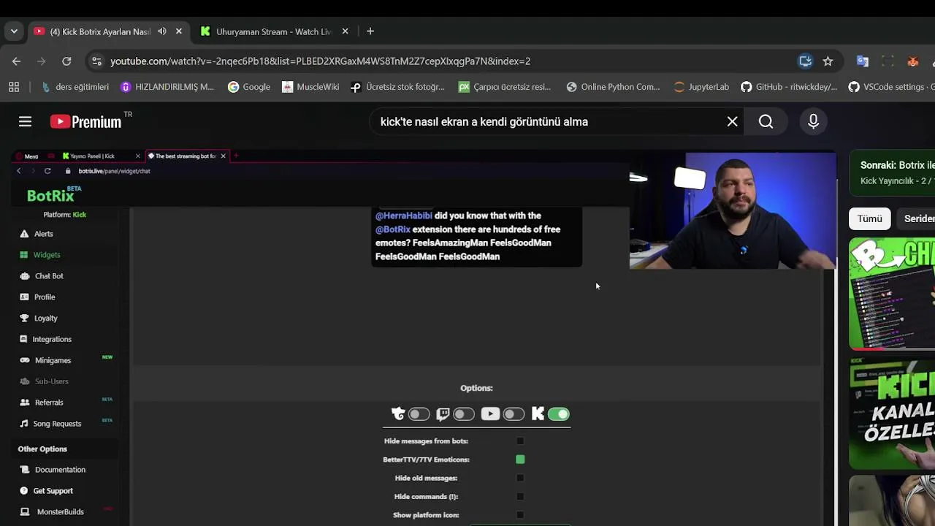Click the BotRix BETA logo in video
This screenshot has height=526, width=935.
[54, 194]
